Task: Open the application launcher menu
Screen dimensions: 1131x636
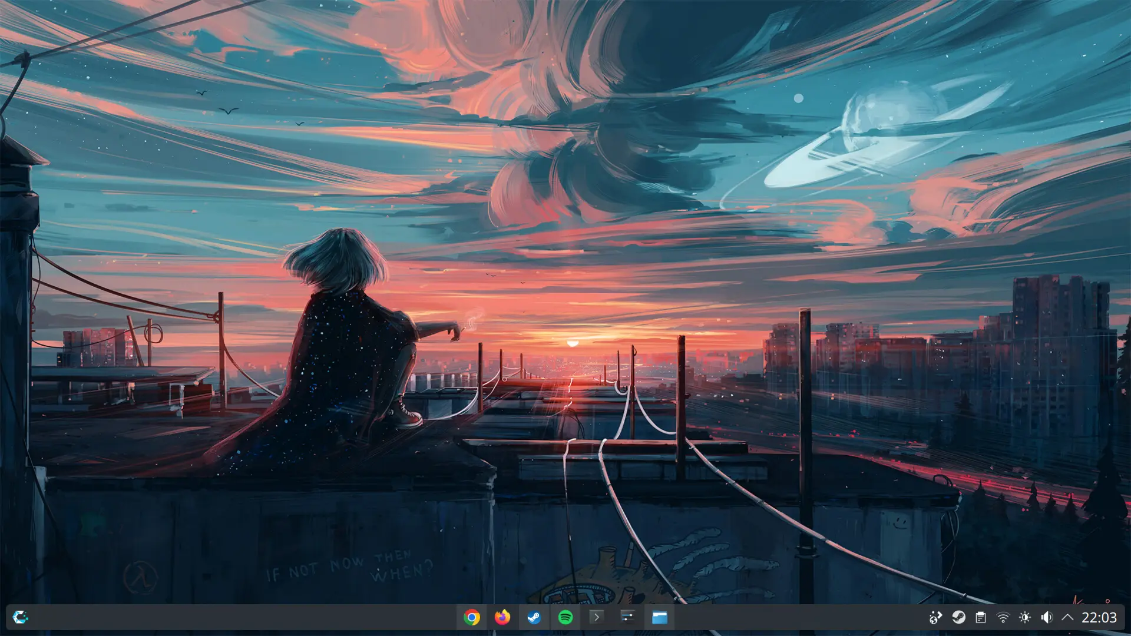Action: (x=20, y=617)
